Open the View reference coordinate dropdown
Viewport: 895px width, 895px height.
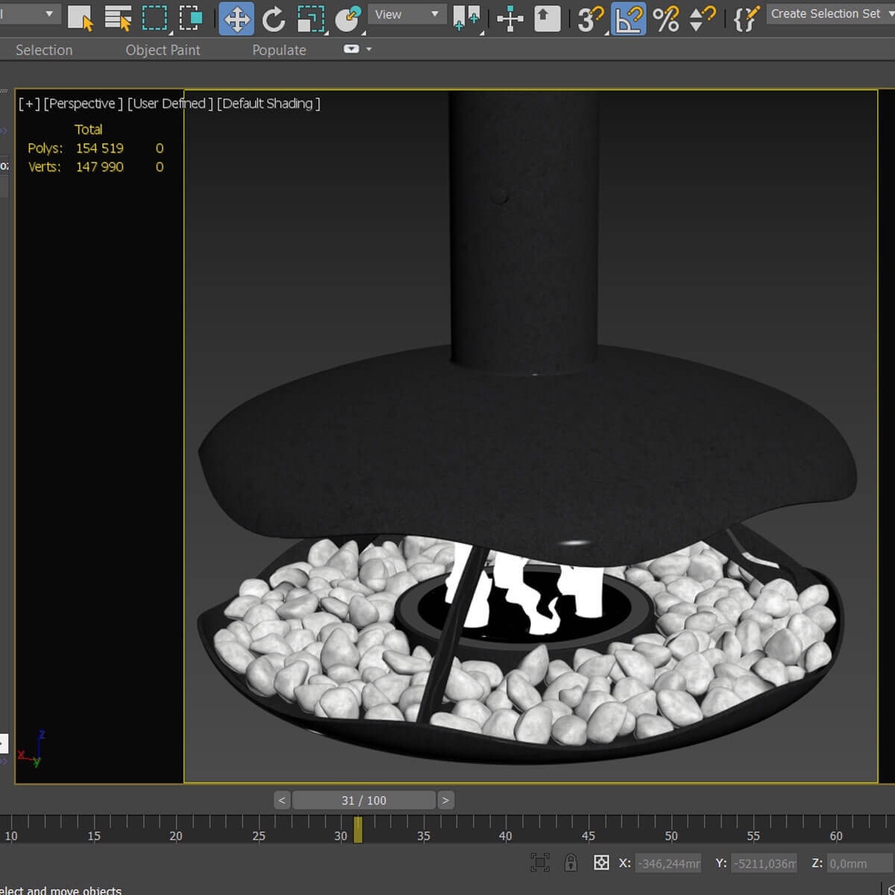(x=406, y=14)
